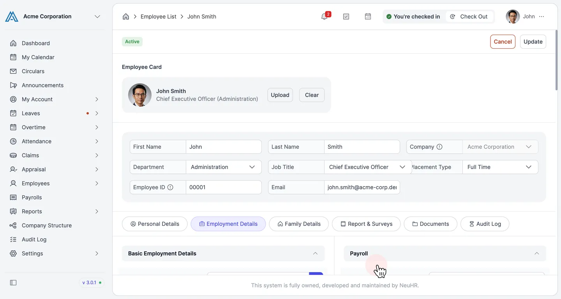
Task: Expand the Leaves submenu arrow
Action: tap(97, 113)
